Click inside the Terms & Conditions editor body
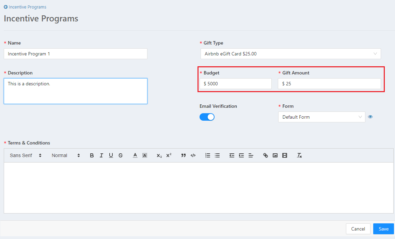The height and width of the screenshot is (239, 395). coord(199,188)
